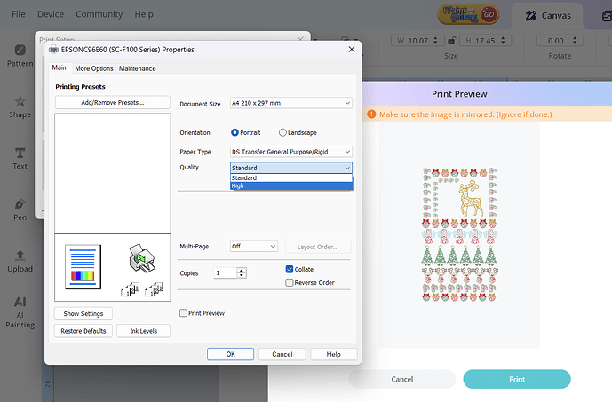This screenshot has height=402, width=612.
Task: Select Landscape orientation
Action: tap(283, 132)
